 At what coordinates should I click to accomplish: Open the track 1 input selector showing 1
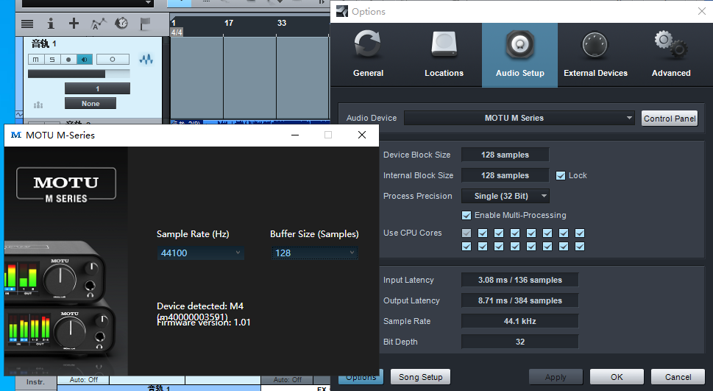[x=97, y=89]
